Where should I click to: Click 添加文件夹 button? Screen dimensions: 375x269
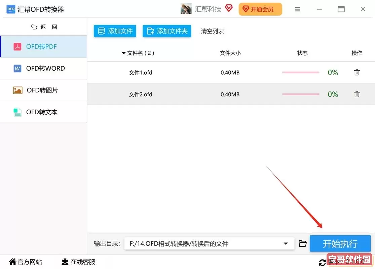[x=167, y=31]
